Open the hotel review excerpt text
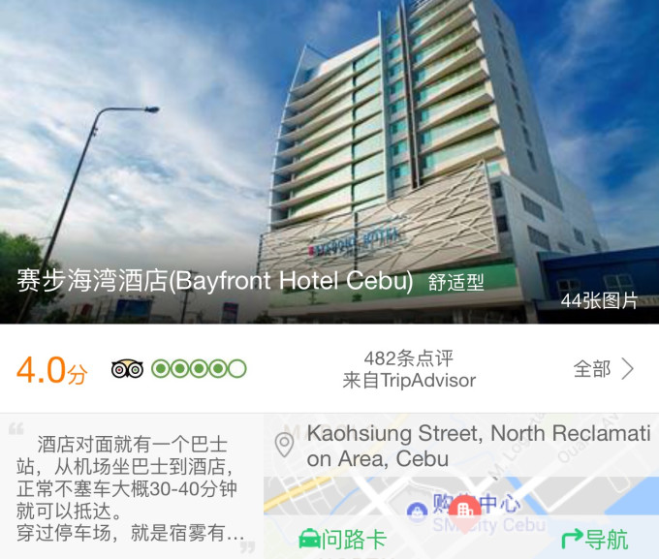This screenshot has width=659, height=559. (x=130, y=489)
